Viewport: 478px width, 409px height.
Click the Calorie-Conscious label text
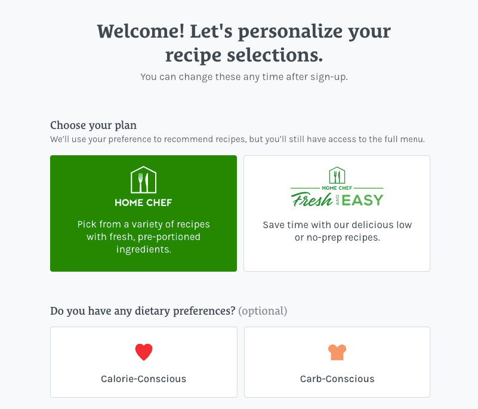tap(144, 379)
